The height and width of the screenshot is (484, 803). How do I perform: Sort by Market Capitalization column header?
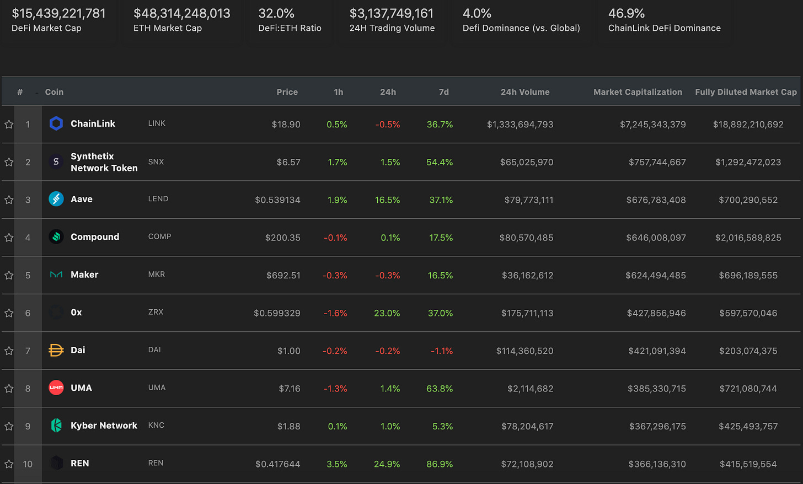coord(638,92)
